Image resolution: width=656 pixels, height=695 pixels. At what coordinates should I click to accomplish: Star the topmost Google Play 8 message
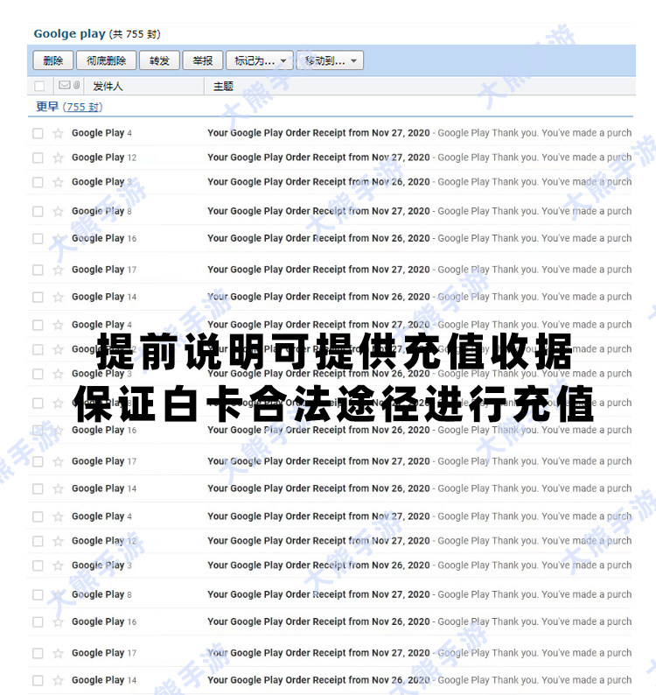coord(58,211)
